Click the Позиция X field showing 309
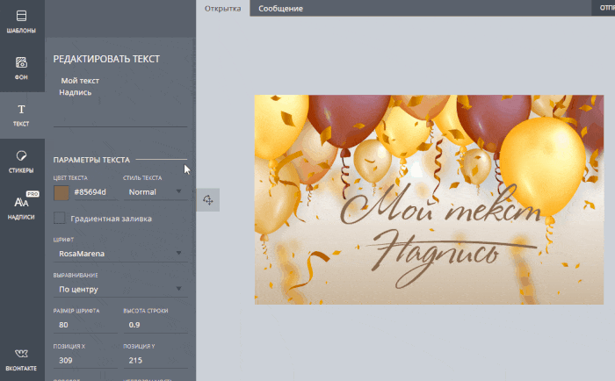This screenshot has height=381, width=615. 85,361
